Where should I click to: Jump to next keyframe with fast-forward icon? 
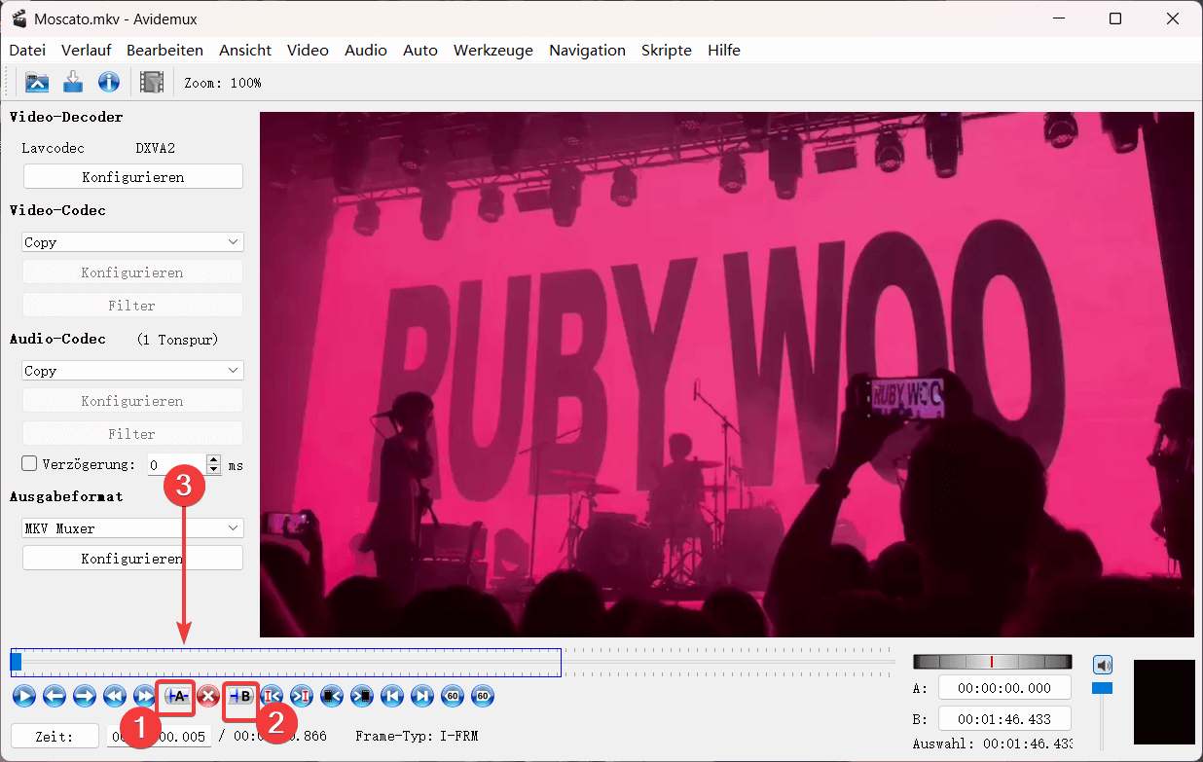144,696
